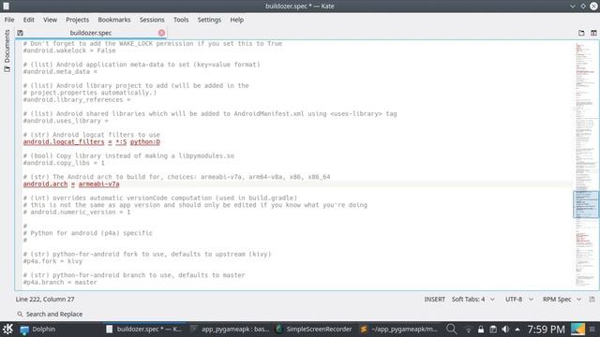Click the 7:59 PM clock
This screenshot has width=600, height=337.
[546, 330]
